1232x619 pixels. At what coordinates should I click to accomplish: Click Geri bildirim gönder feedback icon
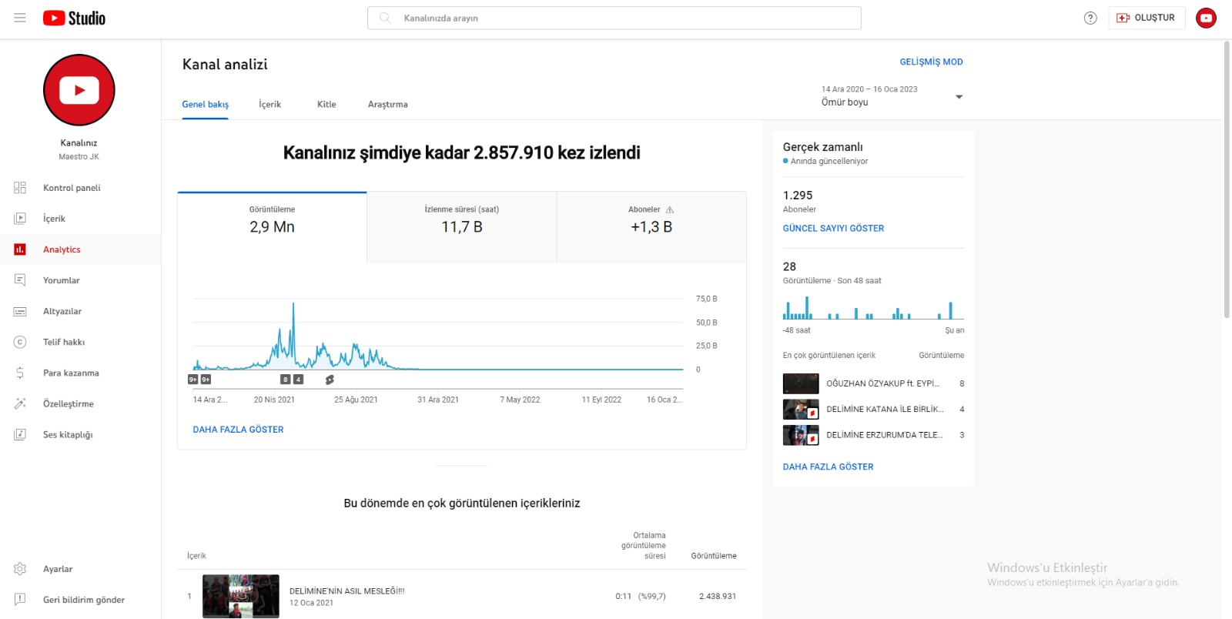tap(20, 600)
